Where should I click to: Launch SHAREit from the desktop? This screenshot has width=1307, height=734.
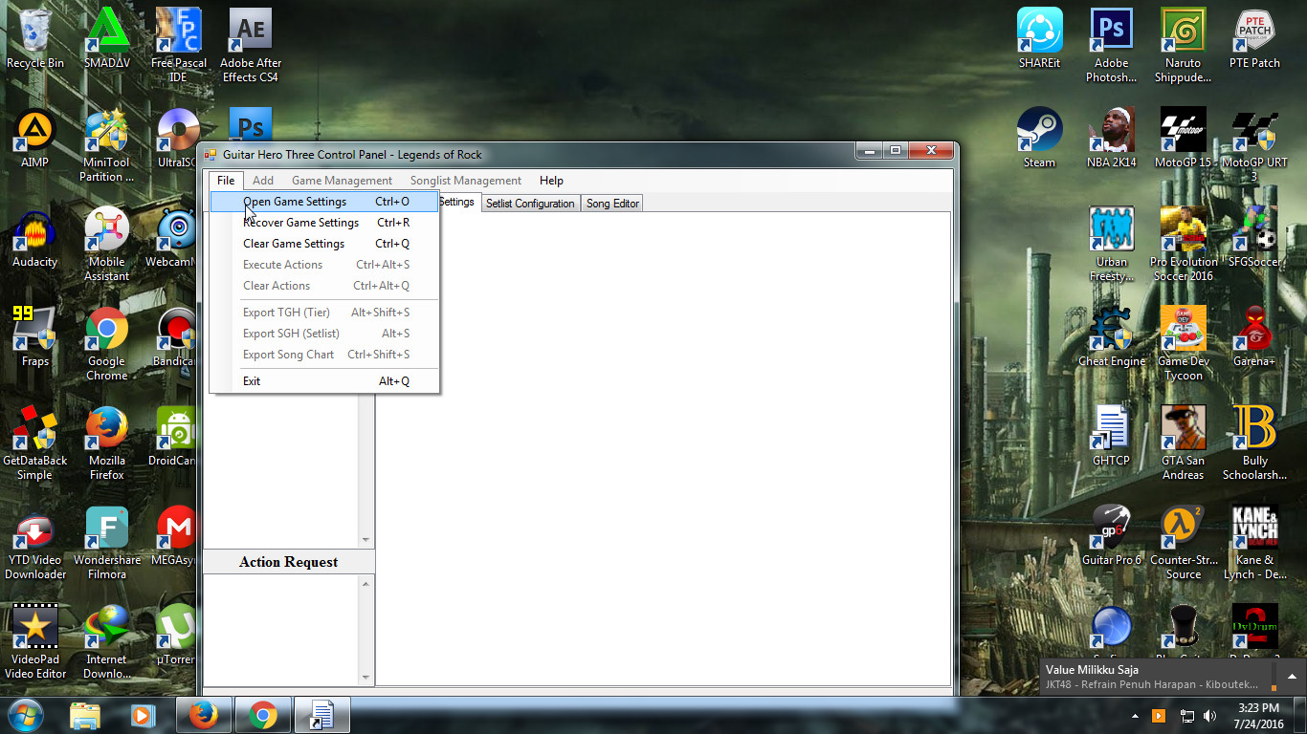[1040, 39]
